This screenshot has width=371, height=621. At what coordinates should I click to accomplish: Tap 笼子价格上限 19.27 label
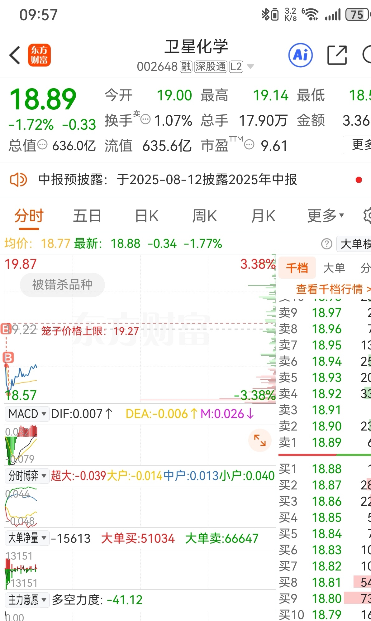tap(90, 331)
